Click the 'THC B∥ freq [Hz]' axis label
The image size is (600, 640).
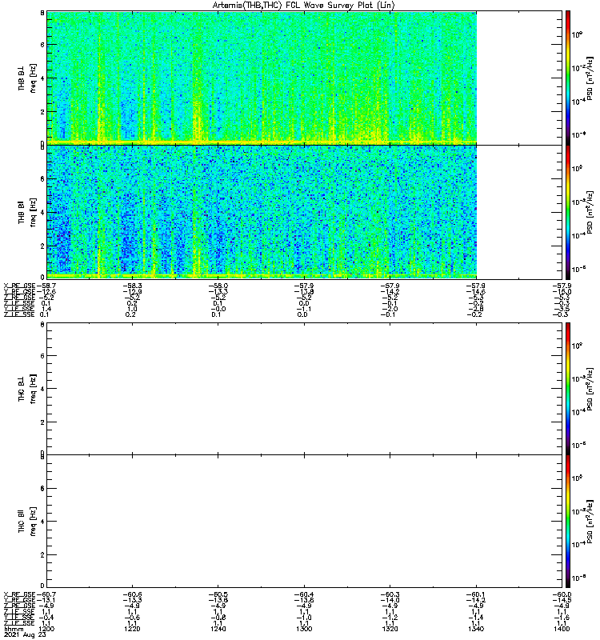click(x=27, y=522)
